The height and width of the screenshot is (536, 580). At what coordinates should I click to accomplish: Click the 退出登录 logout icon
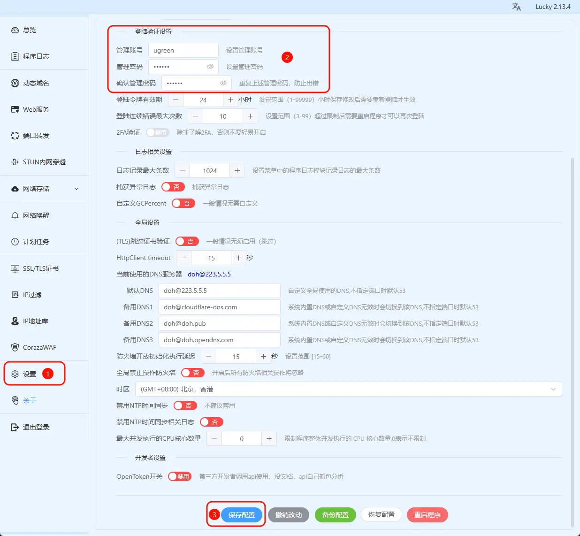pyautogui.click(x=15, y=427)
